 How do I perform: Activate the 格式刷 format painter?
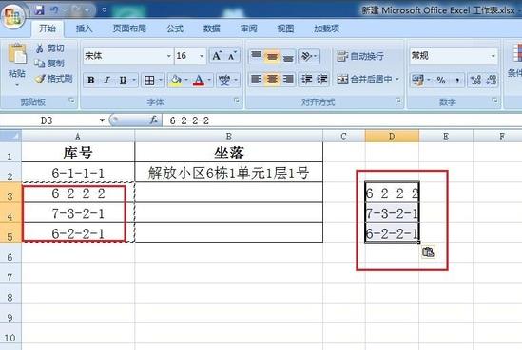[x=54, y=79]
